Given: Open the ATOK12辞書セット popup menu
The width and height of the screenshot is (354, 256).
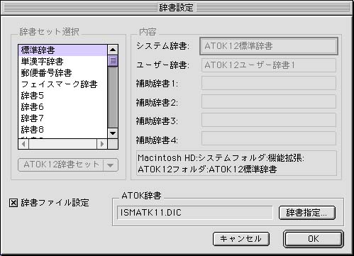Looking at the screenshot, I should coord(68,165).
